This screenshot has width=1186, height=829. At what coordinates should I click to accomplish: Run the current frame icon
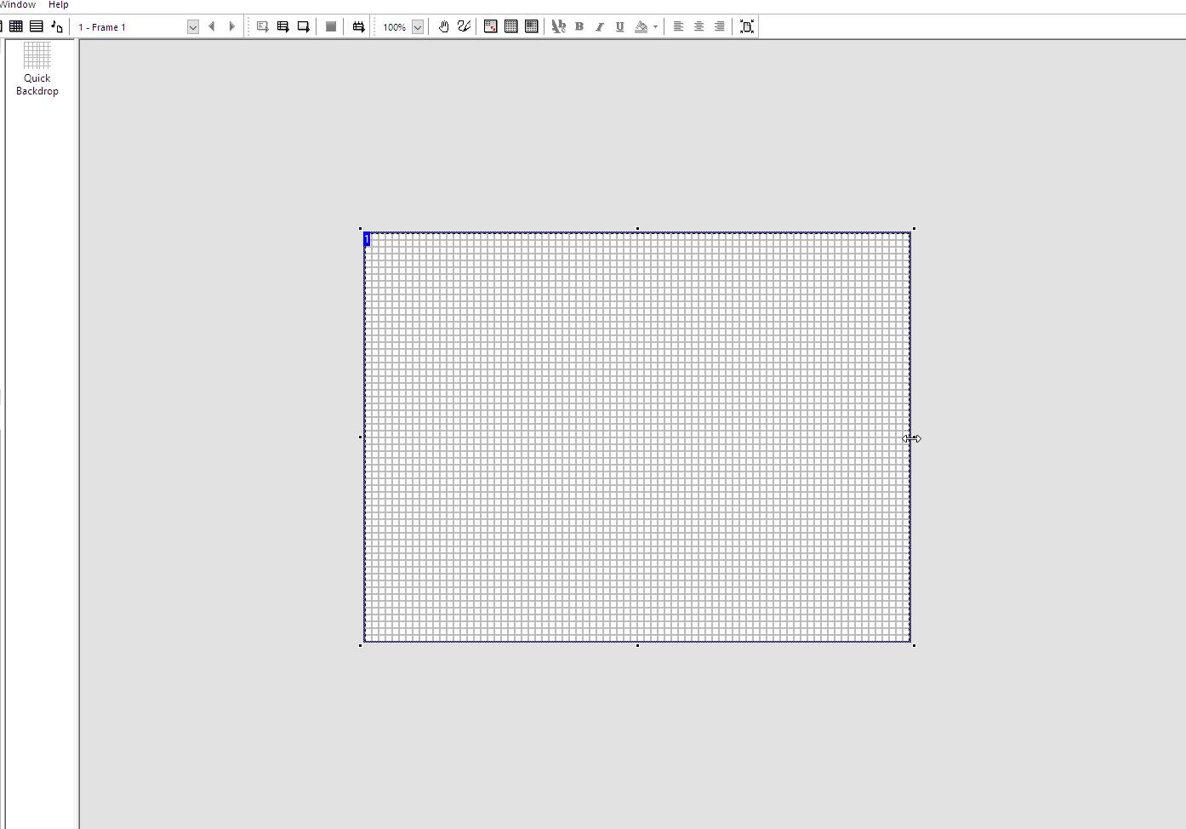pyautogui.click(x=303, y=26)
